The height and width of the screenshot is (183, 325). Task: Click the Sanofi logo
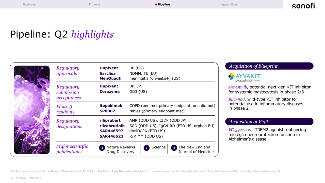coord(303,6)
